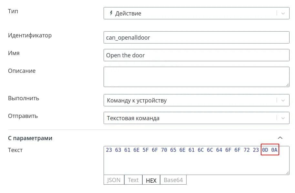Click the chevron arrow of the Отправить dropdown
Screen dimensions: 295x193
pos(283,118)
